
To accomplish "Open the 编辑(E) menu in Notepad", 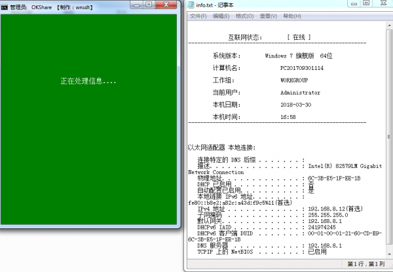I will pos(221,16).
